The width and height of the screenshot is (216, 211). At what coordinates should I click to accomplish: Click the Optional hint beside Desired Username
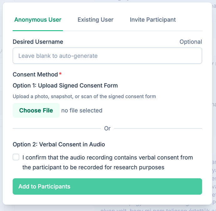191,42
